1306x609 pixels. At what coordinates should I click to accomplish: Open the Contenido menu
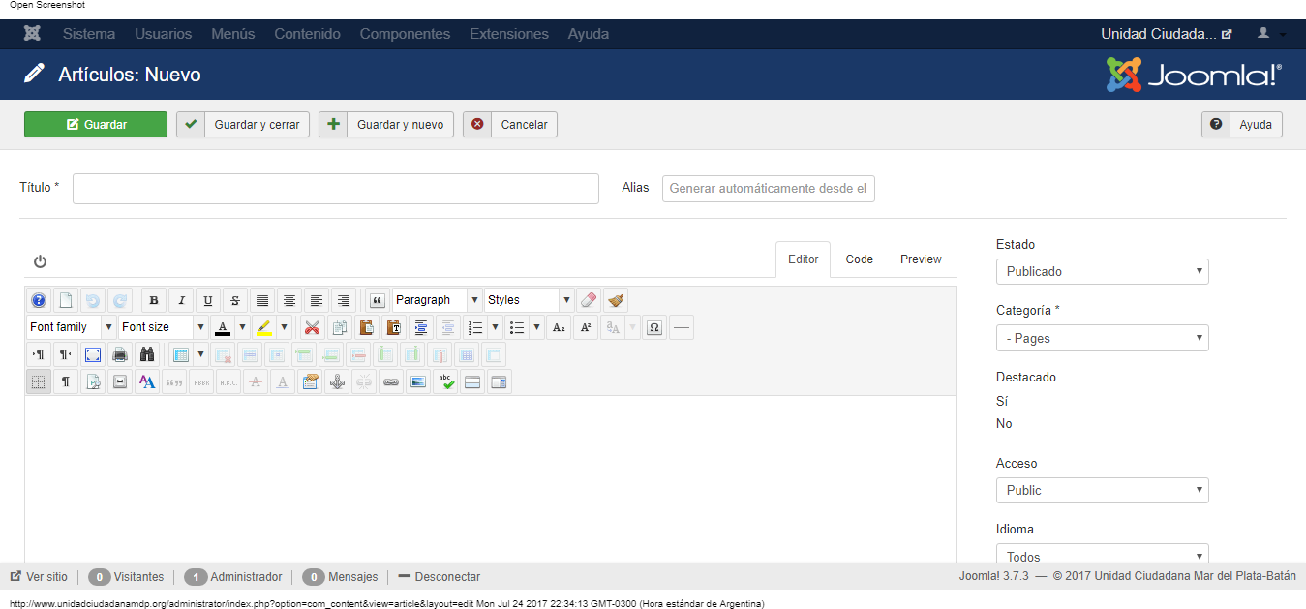(307, 34)
